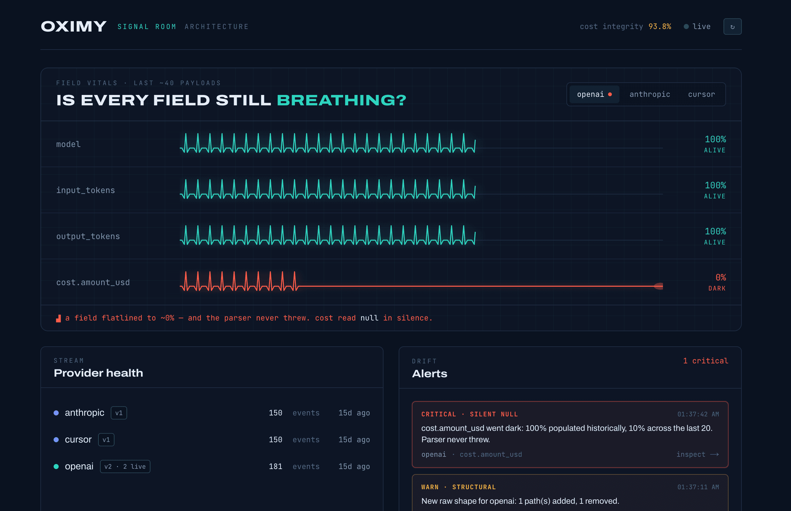Click the live status indicator
Image resolution: width=791 pixels, height=511 pixels.
[697, 26]
